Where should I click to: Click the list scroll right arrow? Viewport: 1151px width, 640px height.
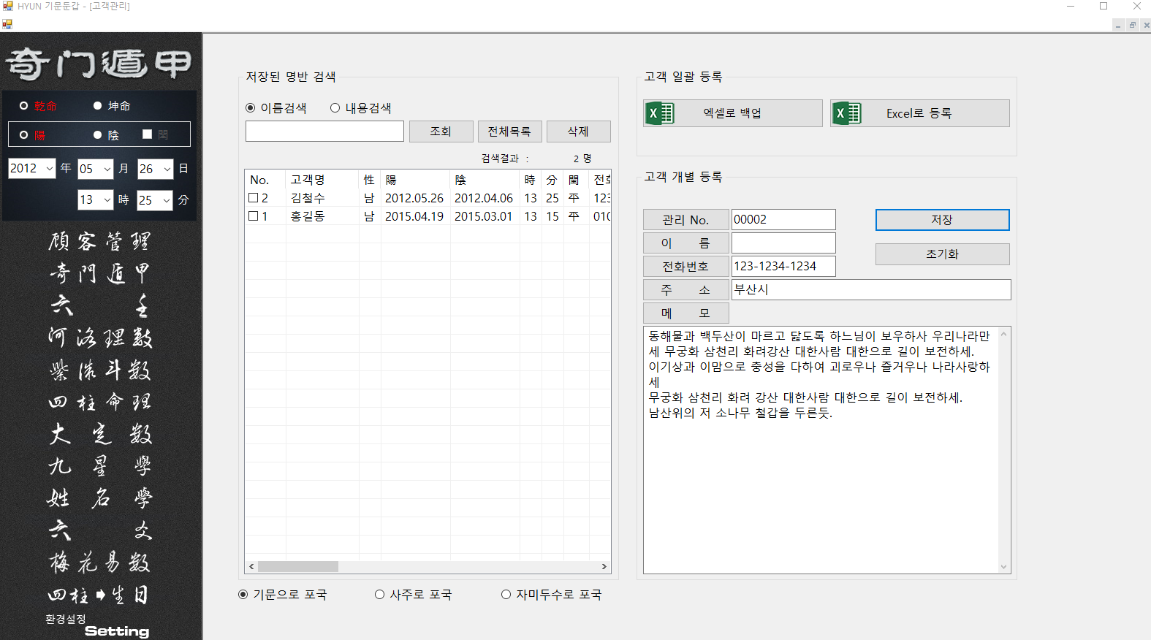604,566
